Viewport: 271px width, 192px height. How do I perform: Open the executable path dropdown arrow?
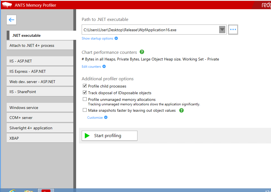click(x=222, y=30)
